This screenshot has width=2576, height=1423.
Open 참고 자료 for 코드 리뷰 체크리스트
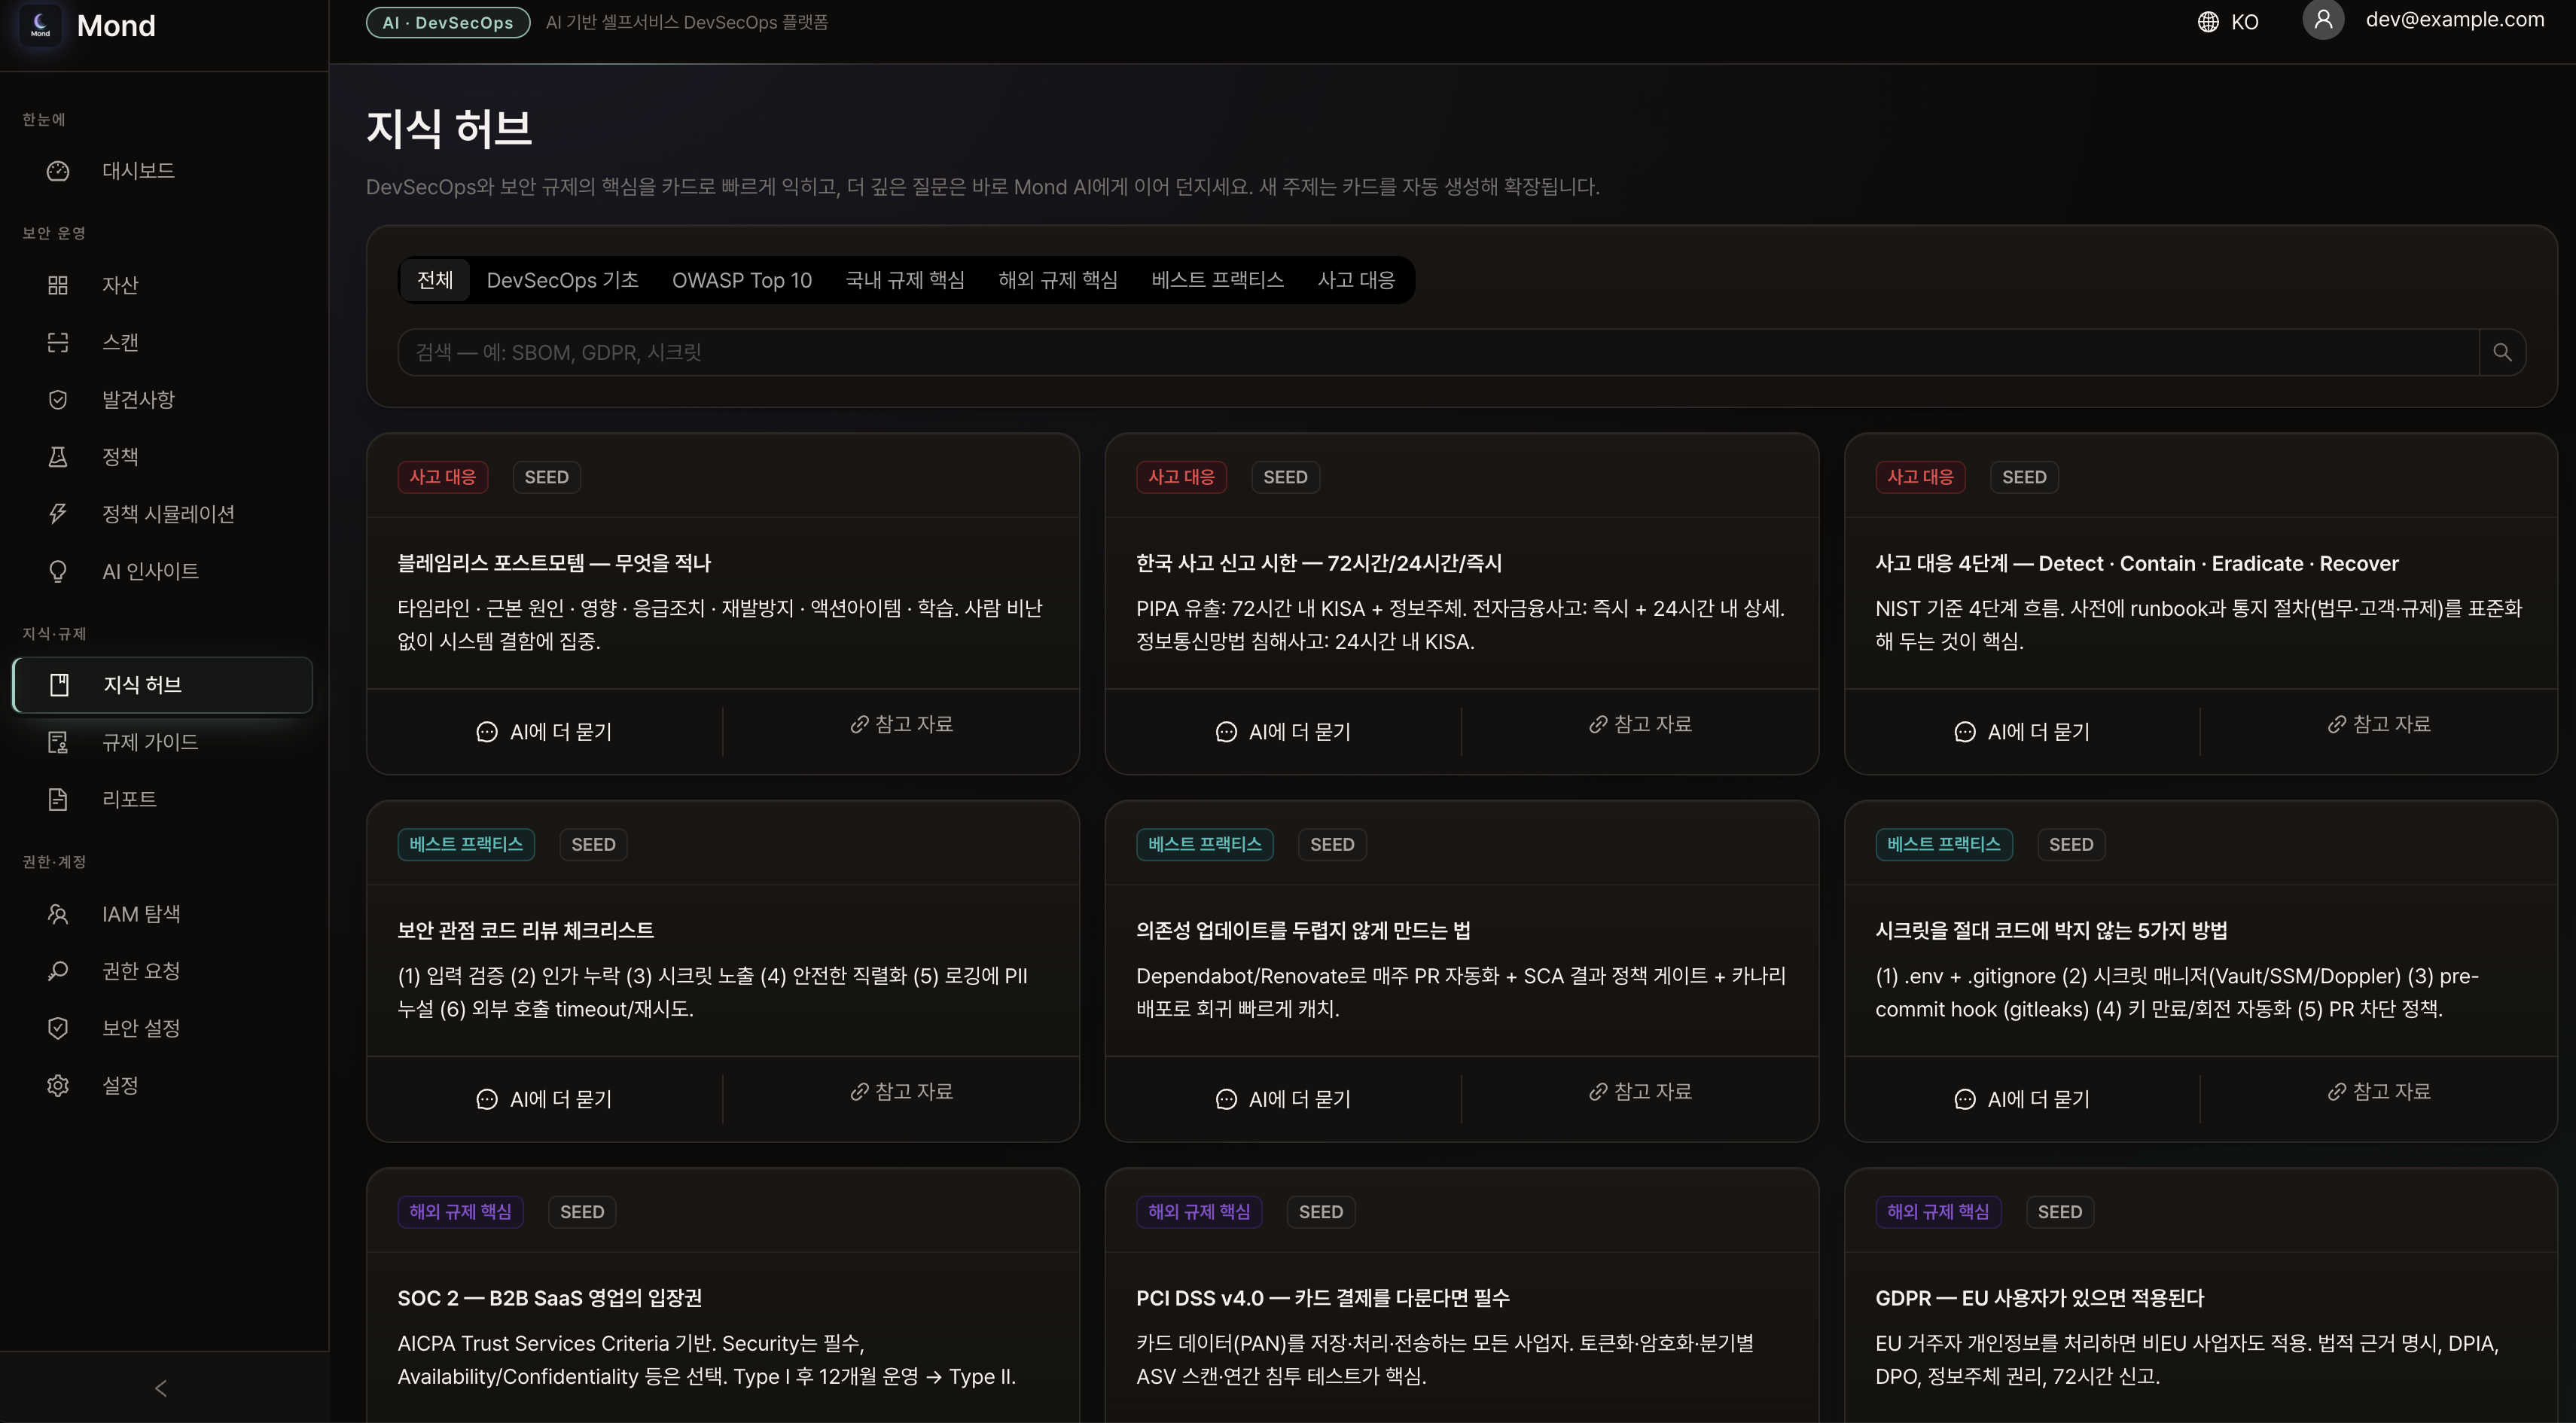pos(901,1091)
